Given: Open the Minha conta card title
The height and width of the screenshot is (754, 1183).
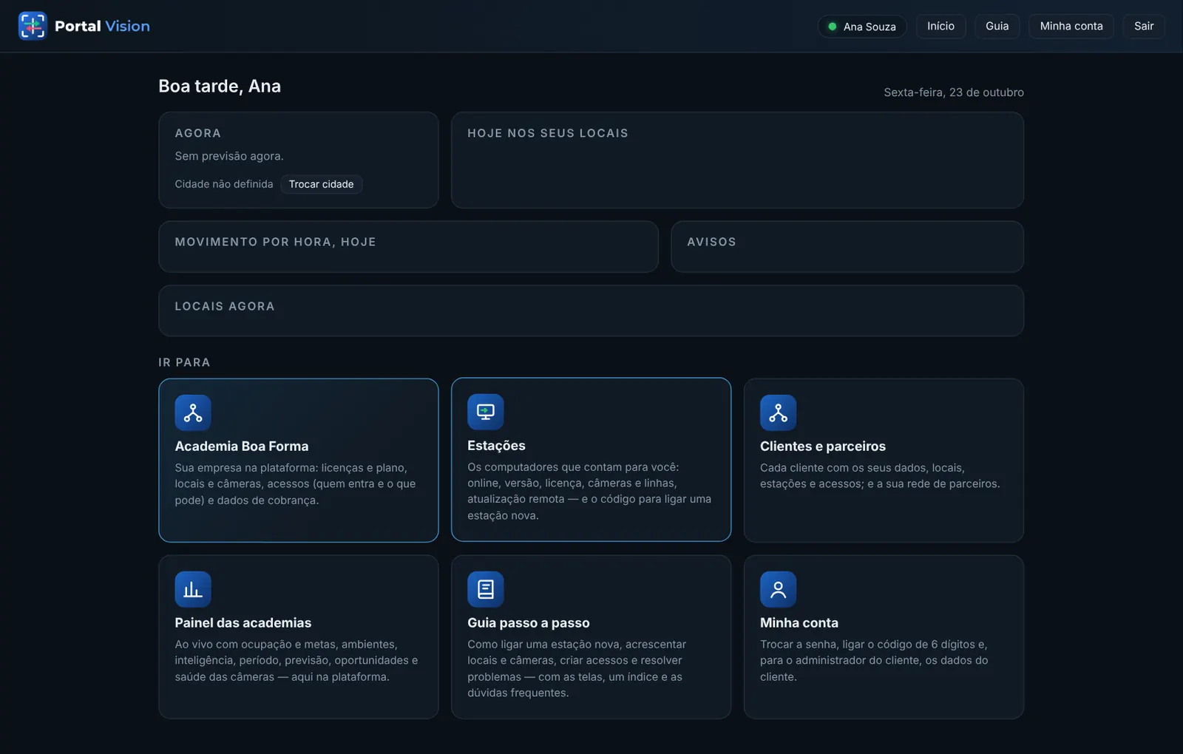Looking at the screenshot, I should (799, 623).
